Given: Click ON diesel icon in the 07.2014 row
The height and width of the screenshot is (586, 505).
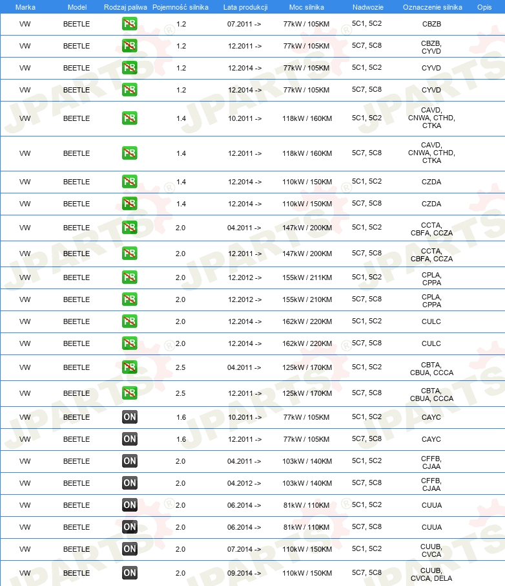Looking at the screenshot, I should (x=130, y=549).
